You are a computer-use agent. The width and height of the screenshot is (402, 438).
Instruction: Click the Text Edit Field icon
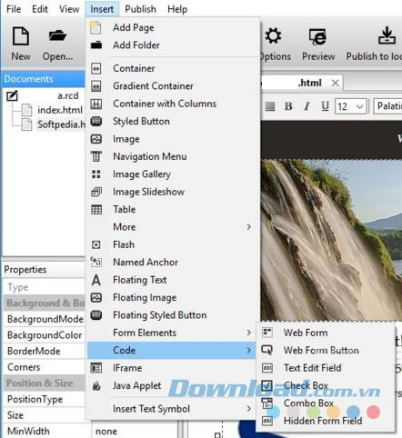click(x=267, y=368)
